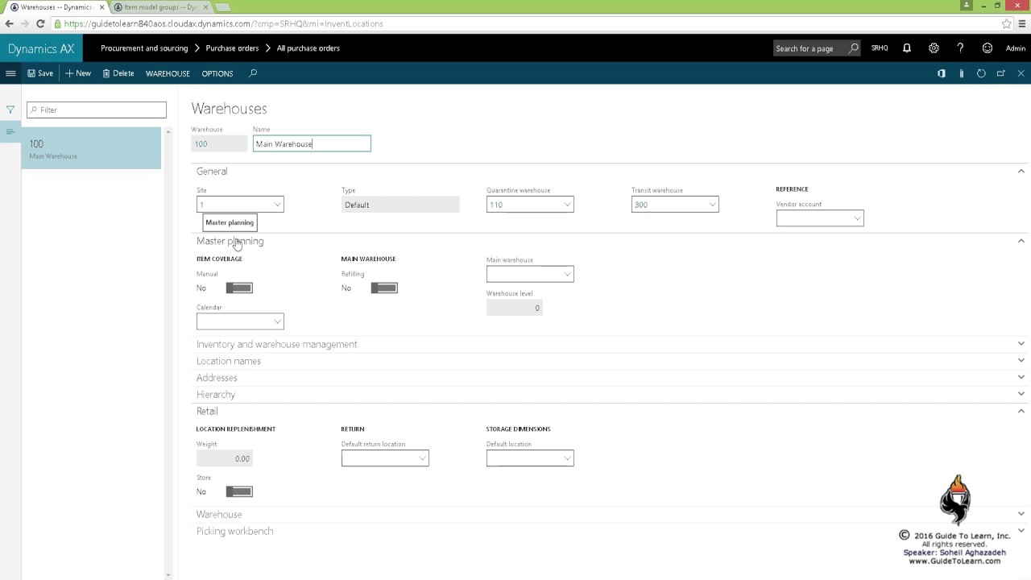1031x580 pixels.
Task: Go back in the browser
Action: [x=10, y=23]
